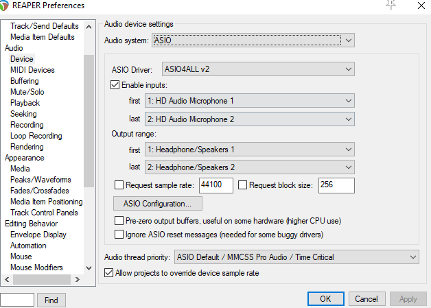Screen dimensions: 431x308
Task: Open Fades/Crossfades preferences
Action: (40, 191)
